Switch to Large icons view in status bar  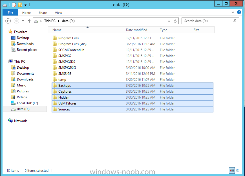238,170
